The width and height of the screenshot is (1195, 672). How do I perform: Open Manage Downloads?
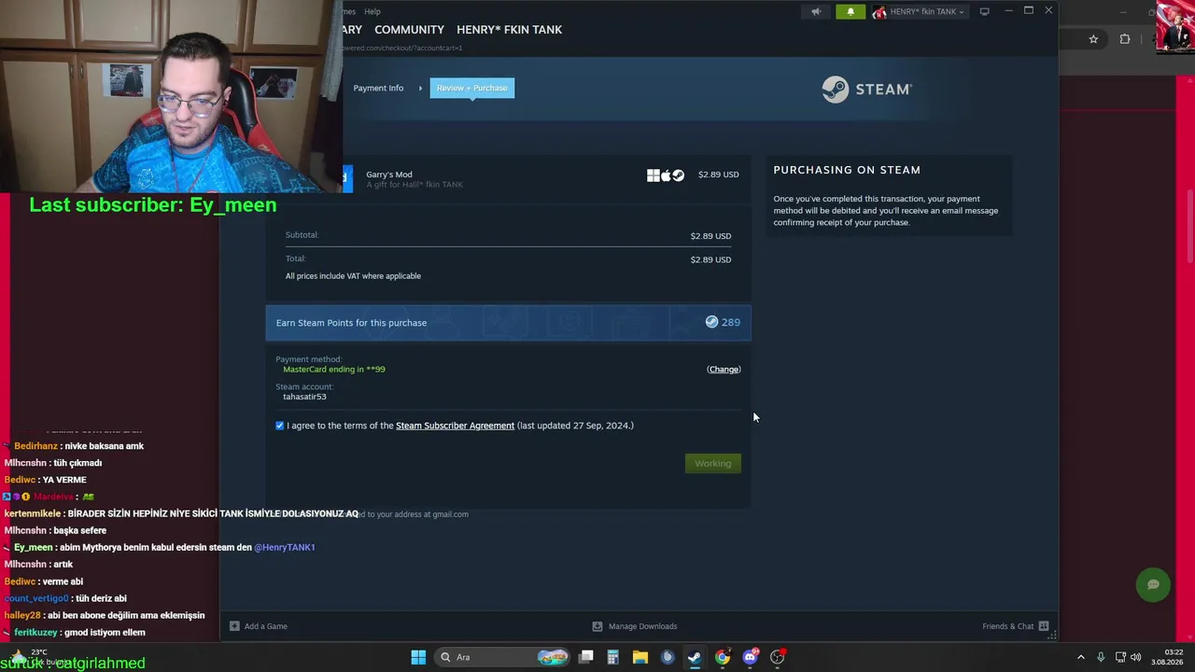coord(635,626)
